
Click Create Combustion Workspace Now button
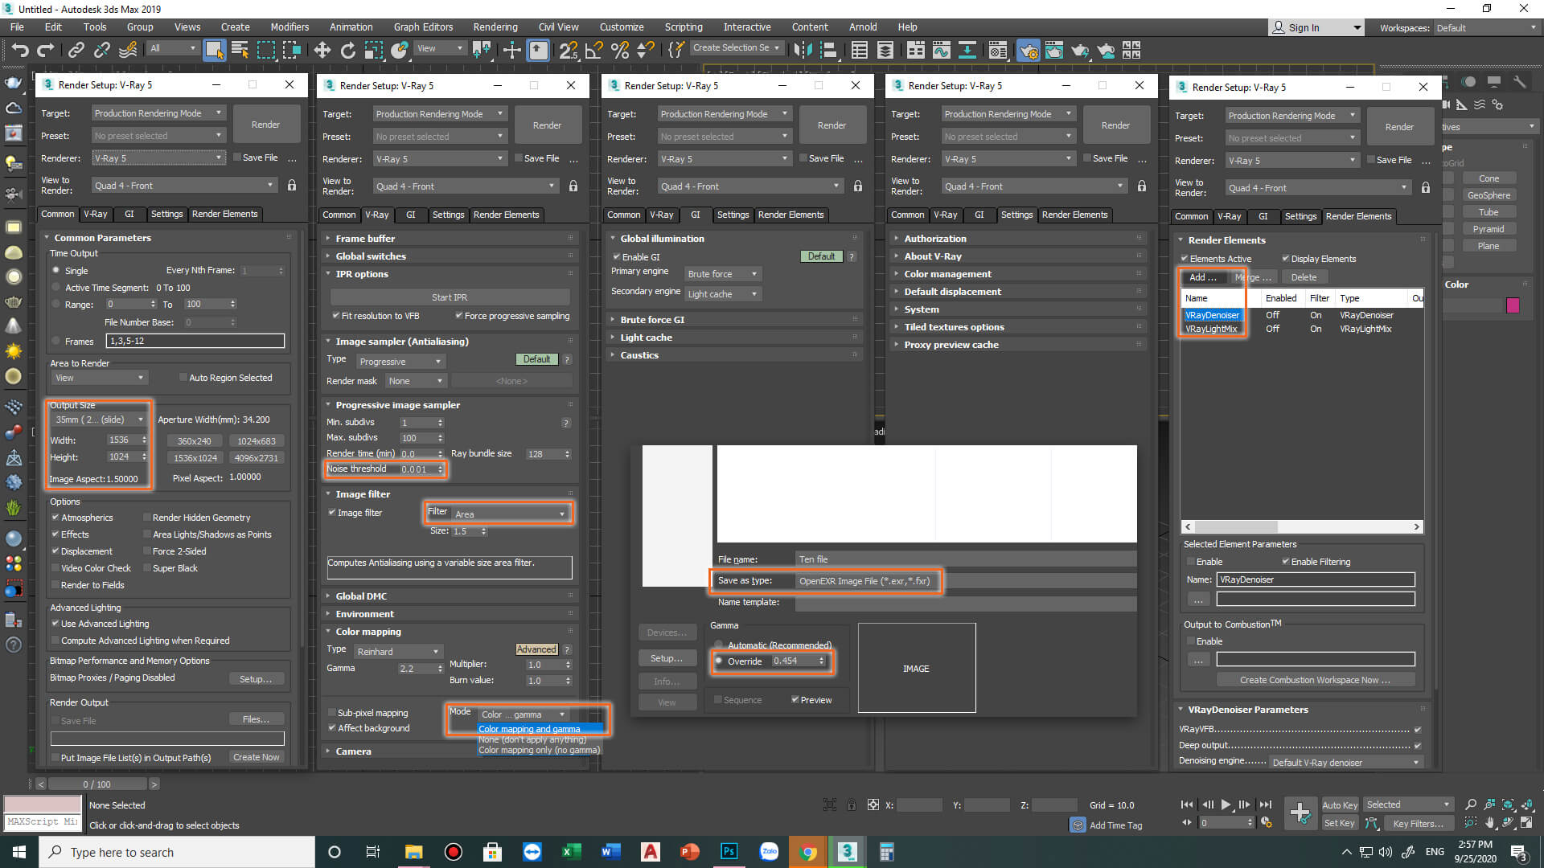point(1315,680)
